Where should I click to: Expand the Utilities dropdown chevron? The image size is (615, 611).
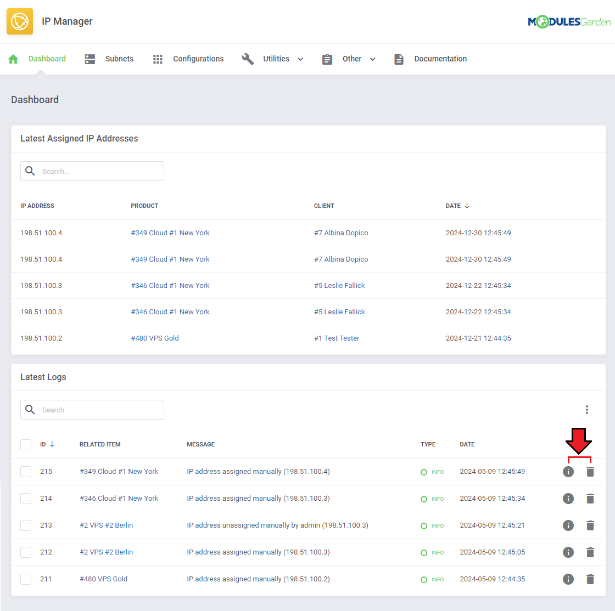tap(300, 60)
